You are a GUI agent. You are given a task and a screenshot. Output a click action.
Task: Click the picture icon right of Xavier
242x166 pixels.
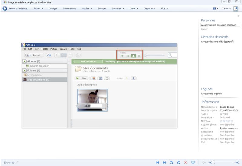236,9
